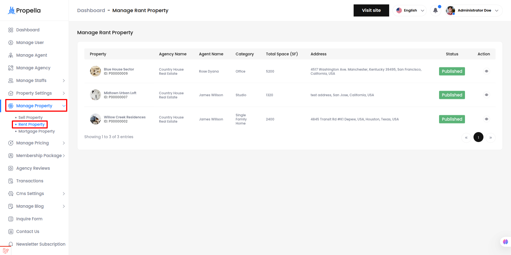The height and width of the screenshot is (255, 511).
Task: Select Rent Property submenu item
Action: (31, 124)
